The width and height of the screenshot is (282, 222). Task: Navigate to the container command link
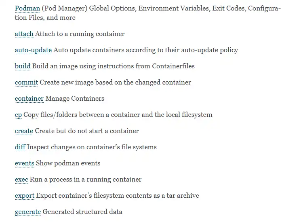coord(29,99)
